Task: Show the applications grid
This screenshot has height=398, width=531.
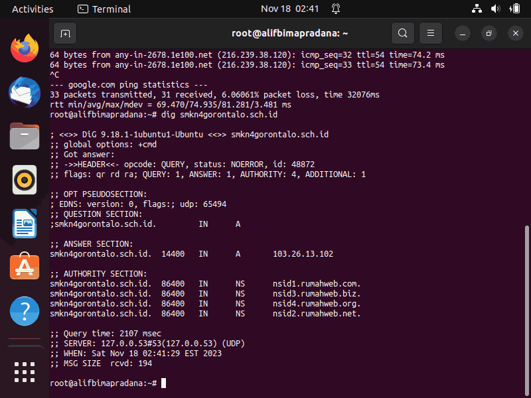Action: (25, 372)
